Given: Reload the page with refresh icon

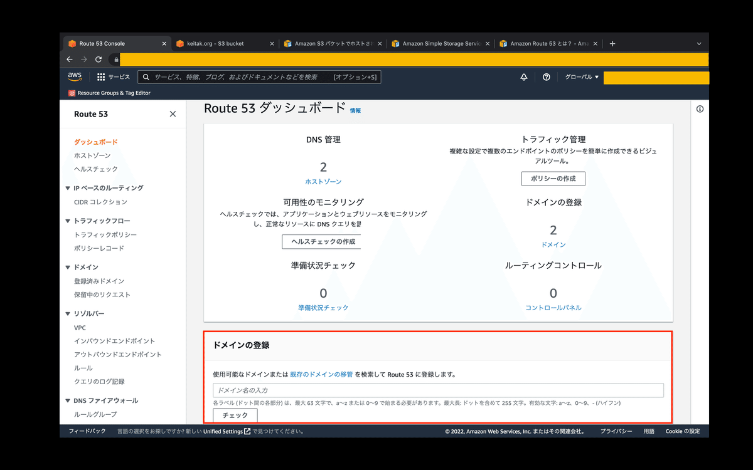Looking at the screenshot, I should click(x=99, y=60).
